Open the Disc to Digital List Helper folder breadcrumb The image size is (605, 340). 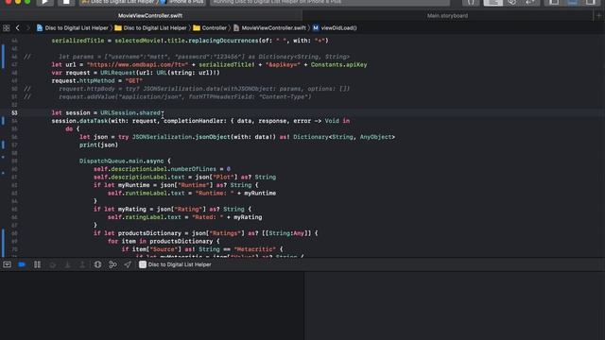click(151, 27)
